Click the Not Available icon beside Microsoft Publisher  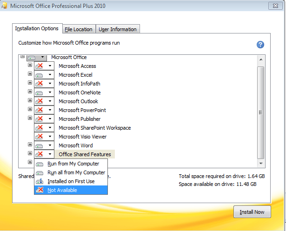39,119
